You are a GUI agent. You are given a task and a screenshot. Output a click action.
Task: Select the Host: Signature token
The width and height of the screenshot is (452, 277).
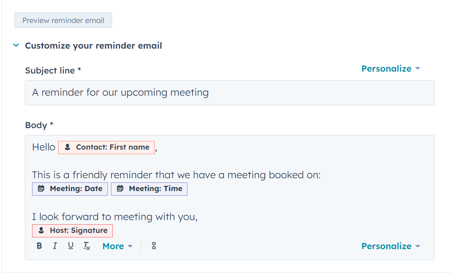(x=72, y=230)
